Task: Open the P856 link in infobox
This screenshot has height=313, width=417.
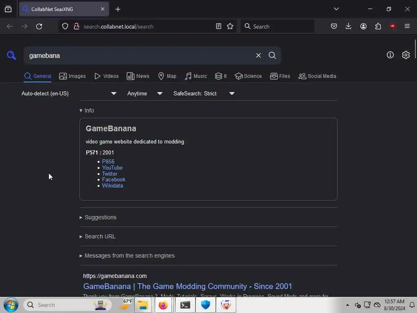Action: (x=108, y=161)
